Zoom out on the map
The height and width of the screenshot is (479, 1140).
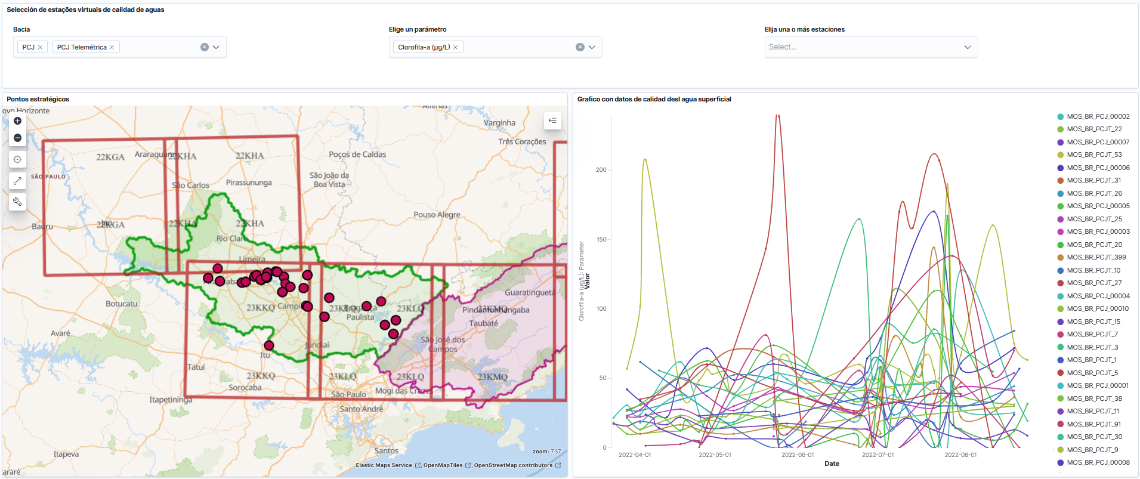[x=17, y=138]
